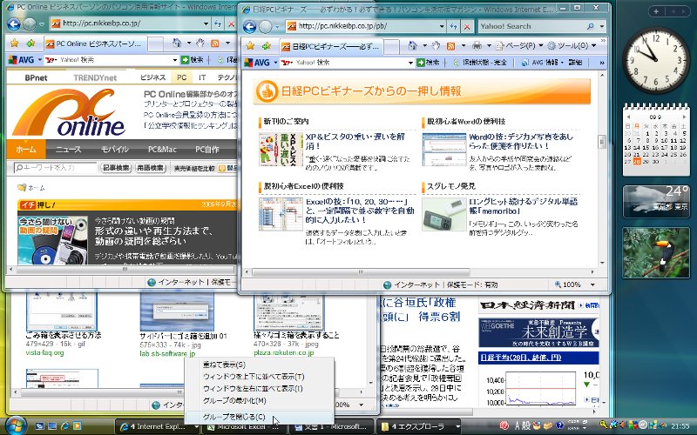Expand Print dropdown arrow in front window

coord(489,46)
